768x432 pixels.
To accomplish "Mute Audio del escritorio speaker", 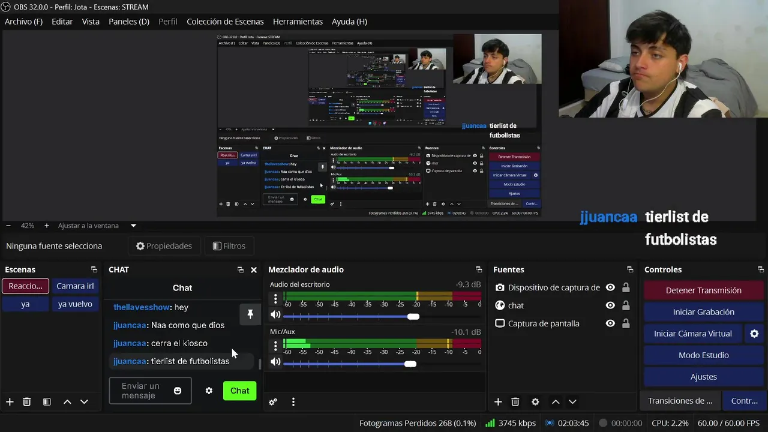I will [275, 315].
